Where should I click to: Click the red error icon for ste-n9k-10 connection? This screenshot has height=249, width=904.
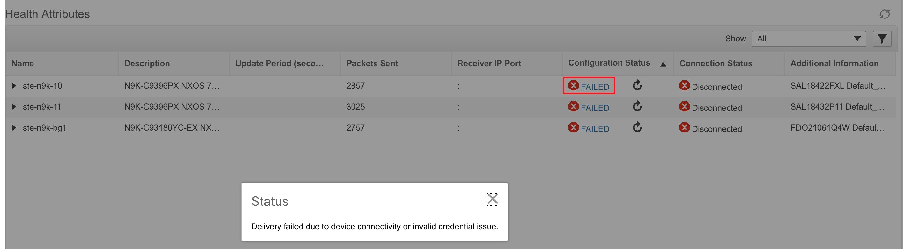pyautogui.click(x=684, y=85)
